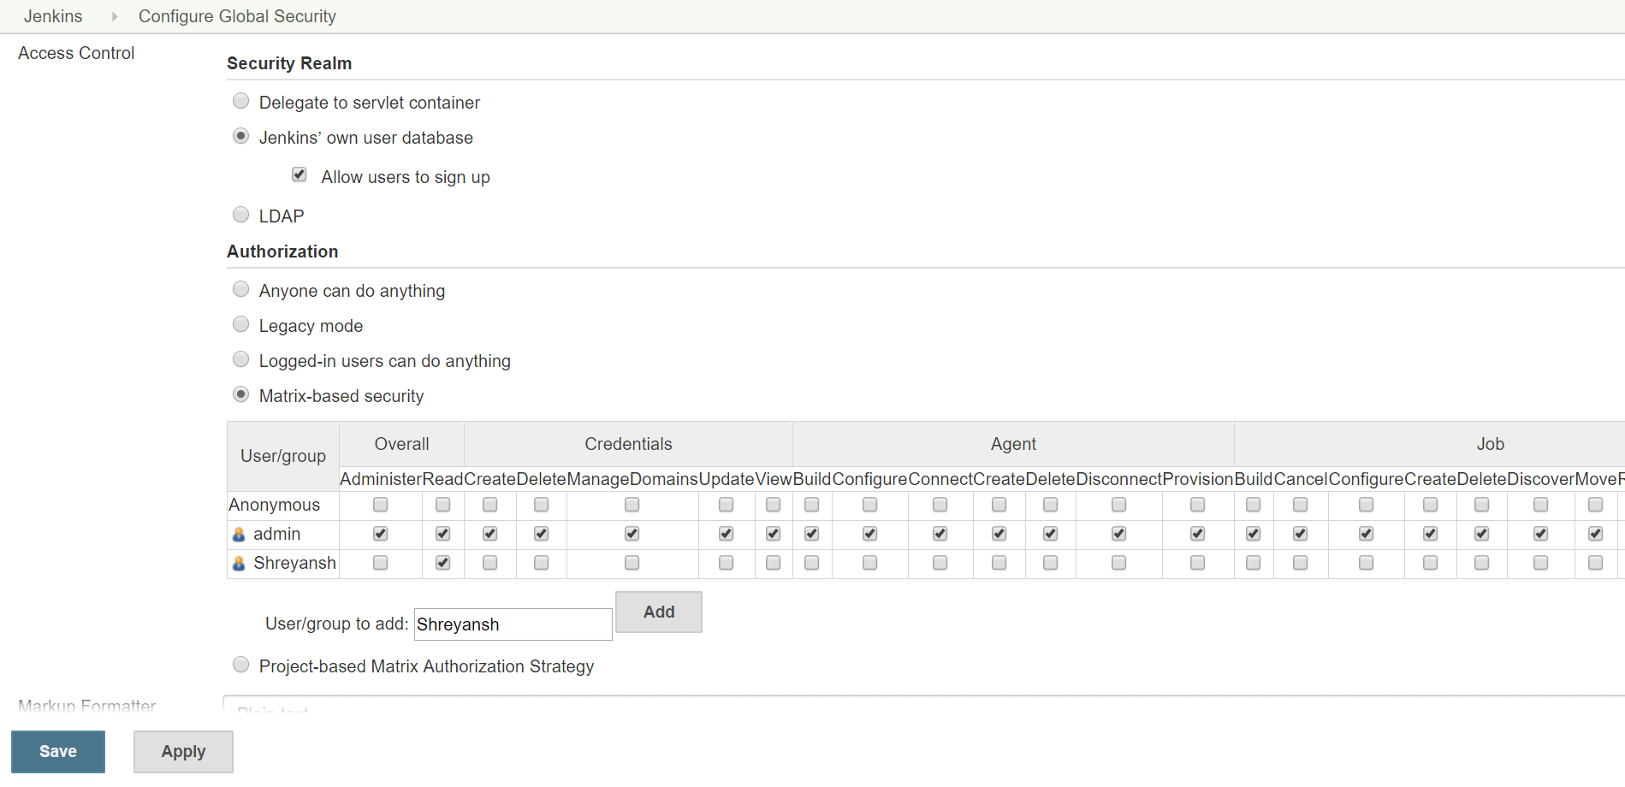Uncheck admin Credentials ManageDomains permission
The width and height of the screenshot is (1625, 787).
coord(632,534)
